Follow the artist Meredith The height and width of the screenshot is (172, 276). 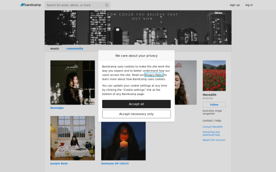coord(214,105)
